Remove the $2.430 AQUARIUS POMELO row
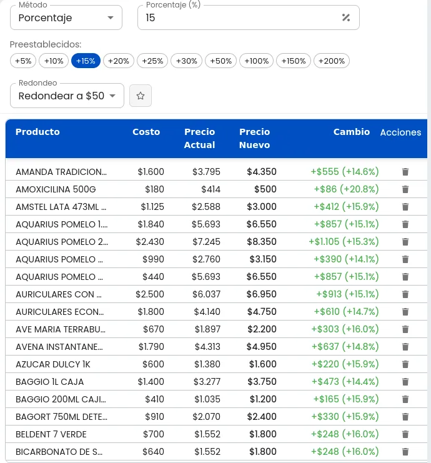The width and height of the screenshot is (431, 463). tap(405, 242)
